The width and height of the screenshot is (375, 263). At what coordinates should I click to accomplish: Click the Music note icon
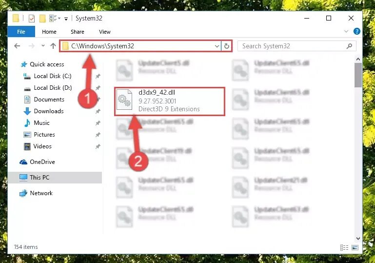pyautogui.click(x=27, y=123)
